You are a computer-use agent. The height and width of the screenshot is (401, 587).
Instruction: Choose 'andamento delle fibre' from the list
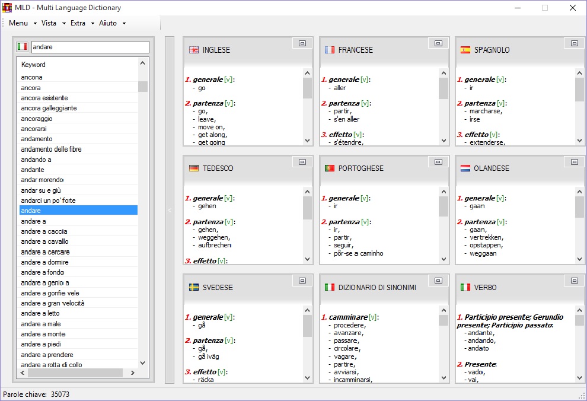[51, 149]
